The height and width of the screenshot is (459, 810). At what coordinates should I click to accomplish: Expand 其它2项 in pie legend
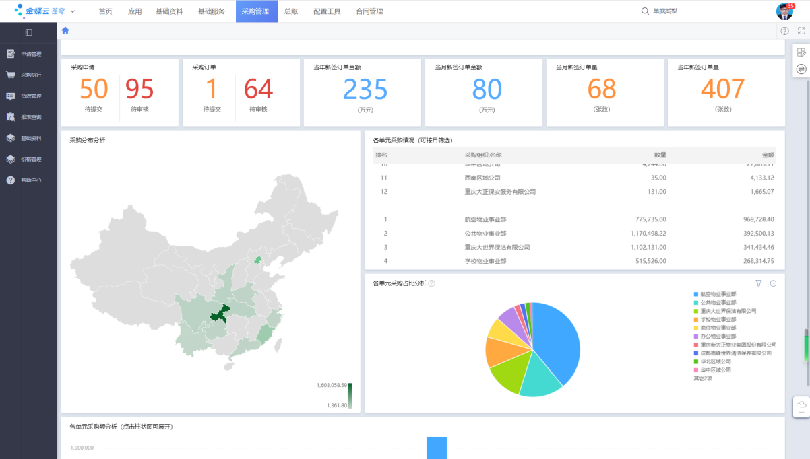[x=702, y=378]
